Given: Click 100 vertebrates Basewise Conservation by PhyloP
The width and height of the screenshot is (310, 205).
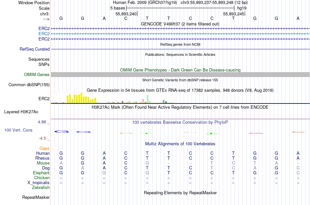Looking at the screenshot, I should [x=180, y=122].
